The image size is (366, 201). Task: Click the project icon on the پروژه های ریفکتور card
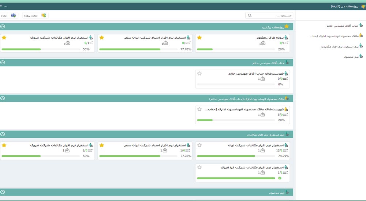[286, 37]
